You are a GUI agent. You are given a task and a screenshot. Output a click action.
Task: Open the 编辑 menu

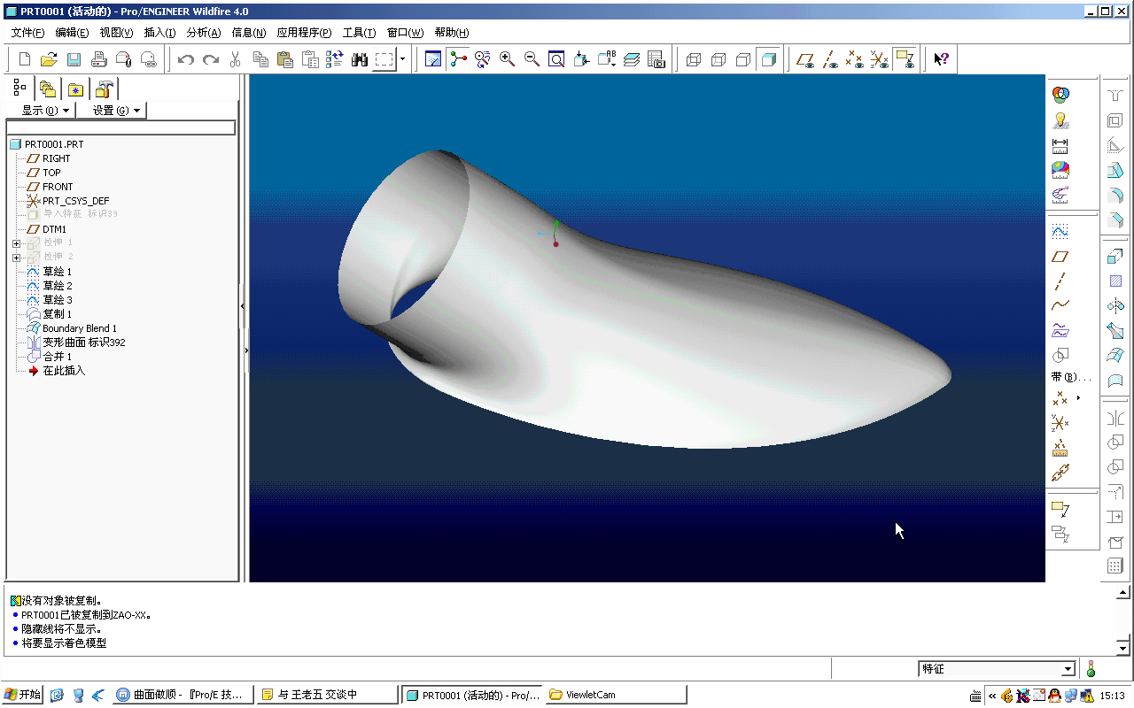[x=72, y=33]
